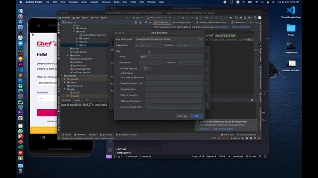Click WhatsApp icon in the Dock

20,131
